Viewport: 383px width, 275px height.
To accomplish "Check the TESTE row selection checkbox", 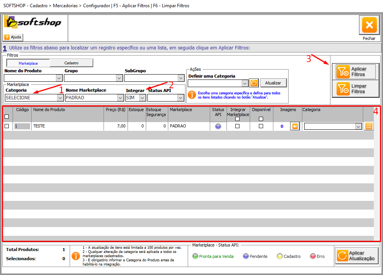I will click(6, 126).
